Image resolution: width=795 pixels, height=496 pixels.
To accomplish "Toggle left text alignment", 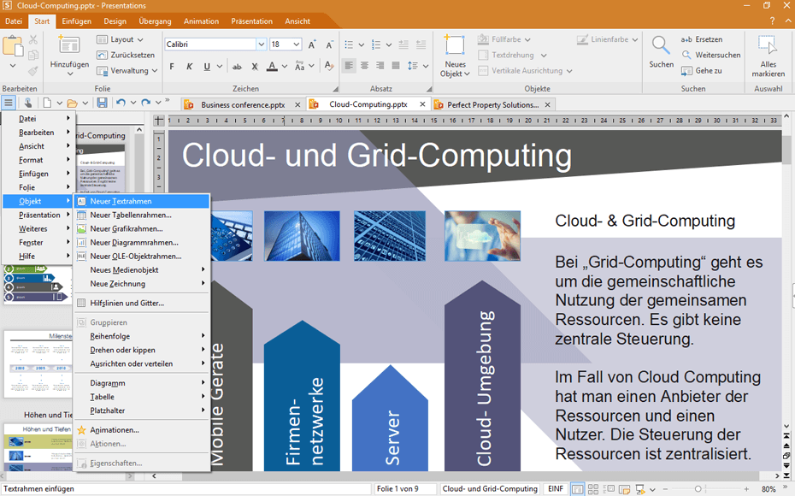I will 349,66.
